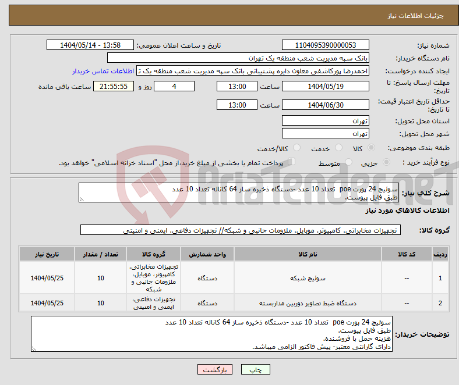Click the تعداد / مقدار column header

100,254
